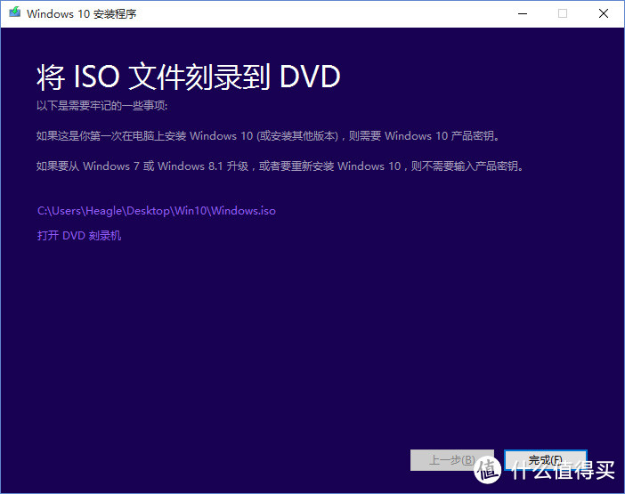Click the paragraph about first-time Windows 10 install
This screenshot has width=625, height=494.
tap(268, 136)
